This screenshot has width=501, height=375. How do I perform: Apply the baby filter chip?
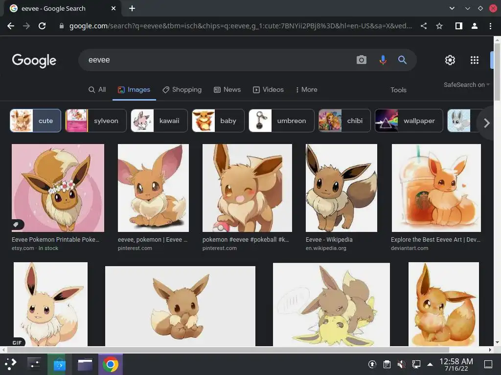click(x=218, y=121)
